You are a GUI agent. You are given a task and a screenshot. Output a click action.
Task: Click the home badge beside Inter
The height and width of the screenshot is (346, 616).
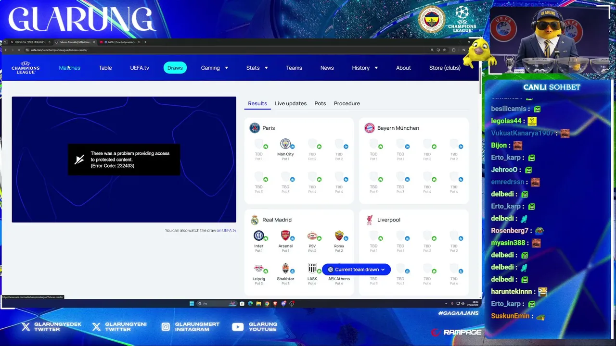tap(266, 238)
